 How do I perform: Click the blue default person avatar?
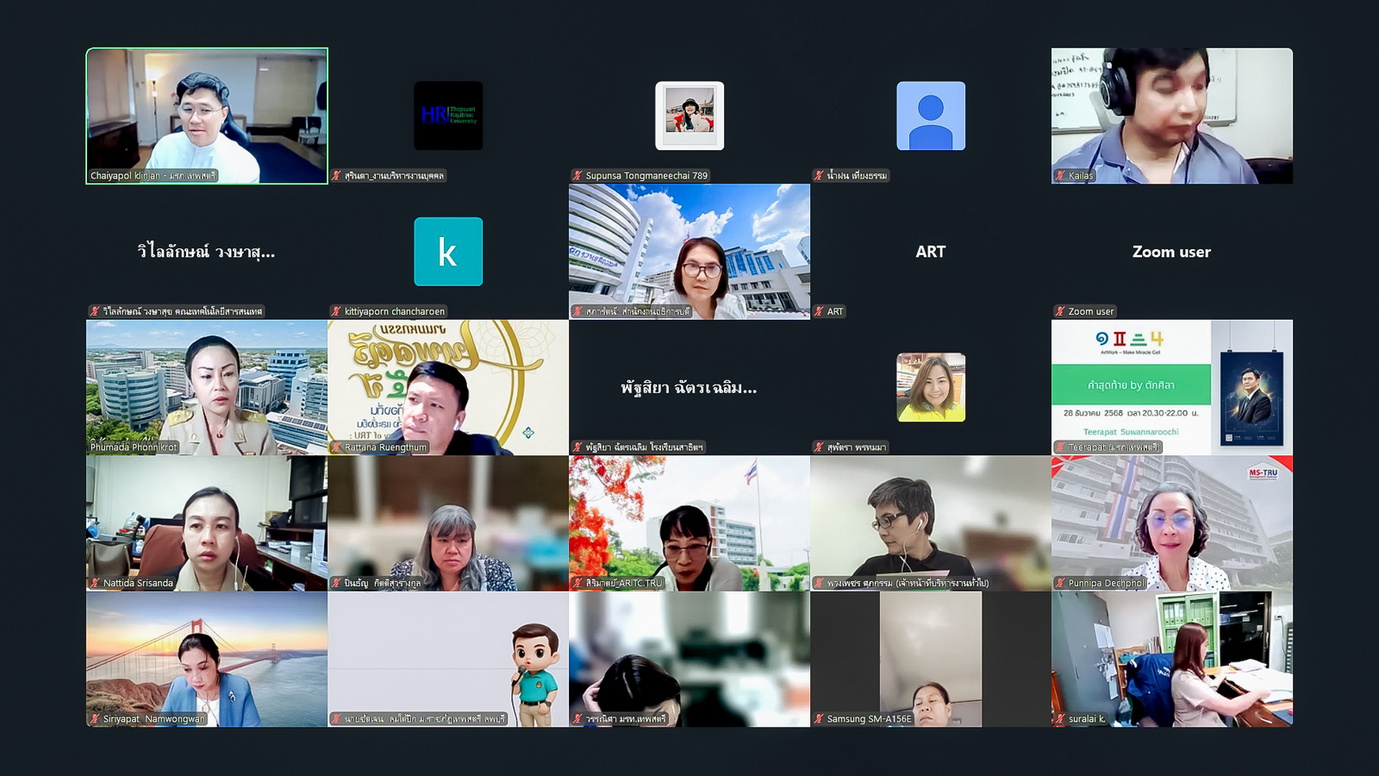(x=931, y=116)
